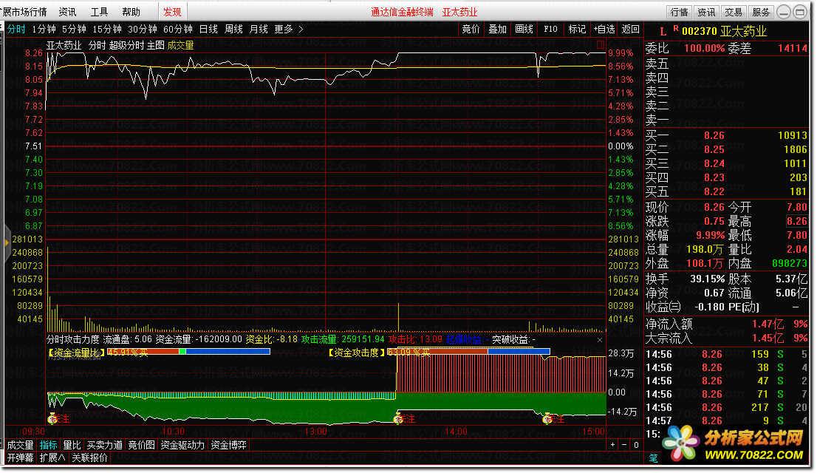The width and height of the screenshot is (817, 473).
Task: Add stock via +自选 button
Action: [x=604, y=30]
